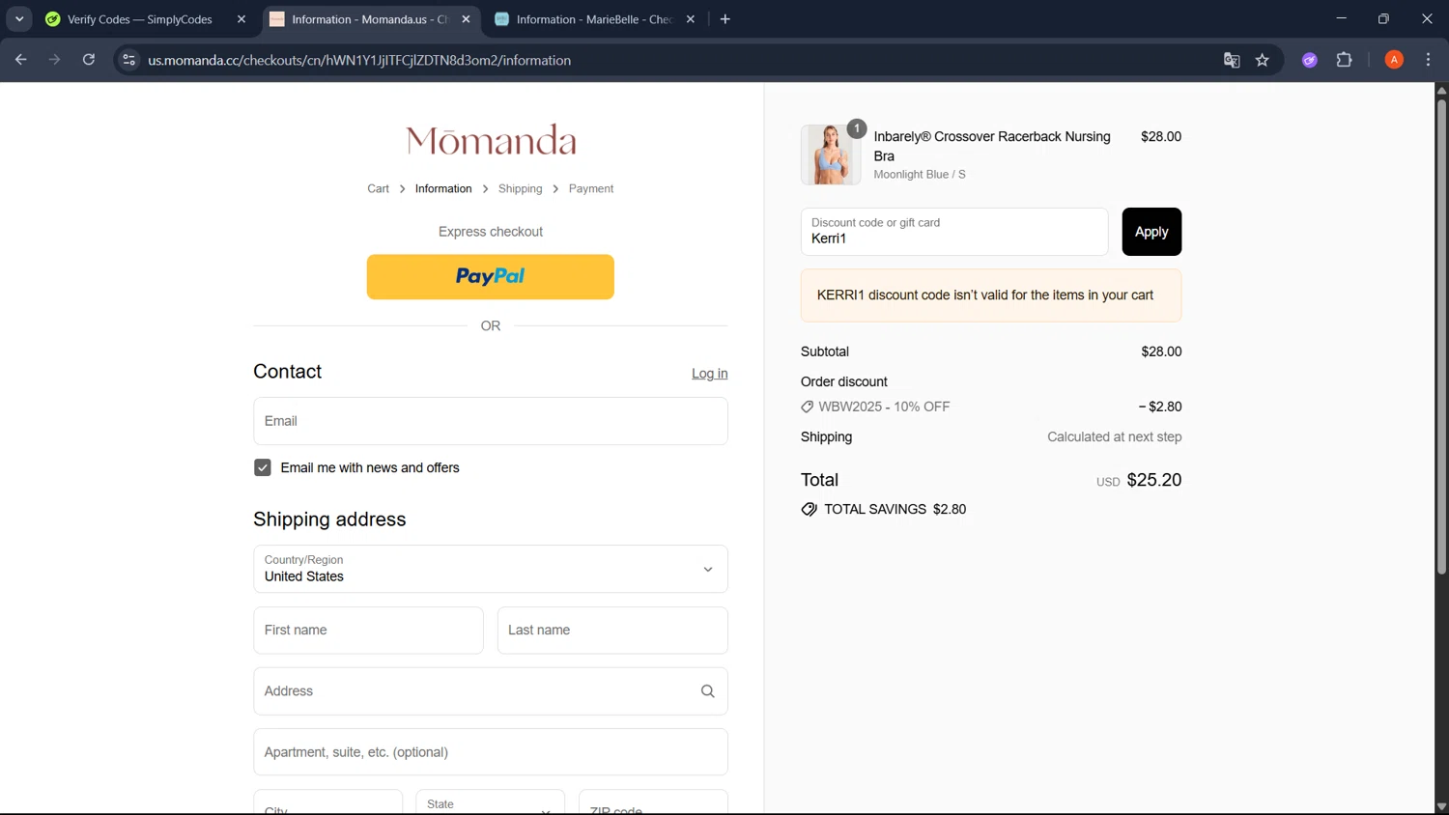Click the browser forward arrow
The height and width of the screenshot is (815, 1449).
click(55, 60)
